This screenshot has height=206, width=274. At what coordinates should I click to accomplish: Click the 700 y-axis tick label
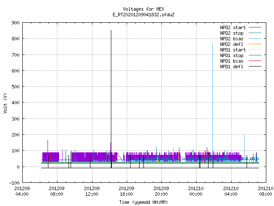click(x=15, y=55)
